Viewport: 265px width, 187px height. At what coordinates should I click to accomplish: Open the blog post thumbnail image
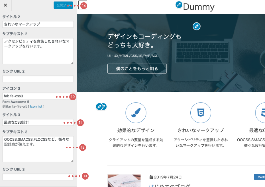124,181
